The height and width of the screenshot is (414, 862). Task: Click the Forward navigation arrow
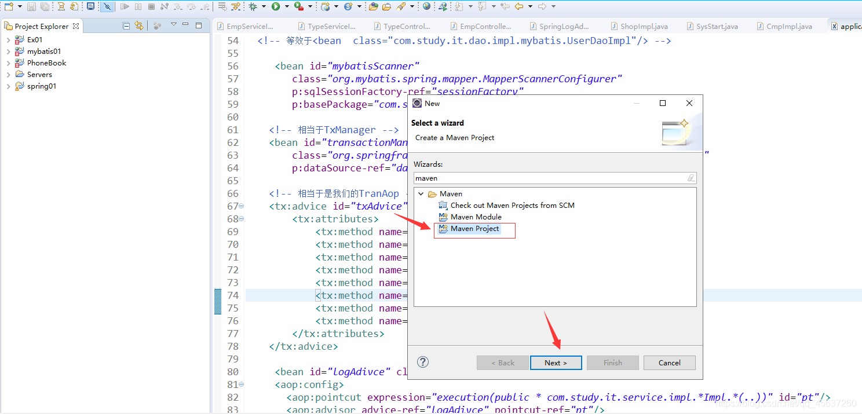tap(542, 6)
